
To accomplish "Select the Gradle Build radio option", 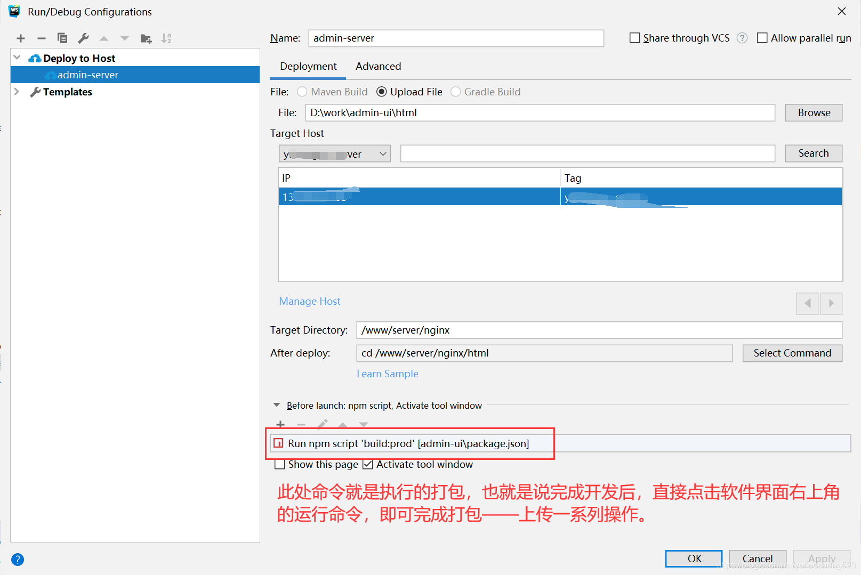I will pyautogui.click(x=456, y=92).
